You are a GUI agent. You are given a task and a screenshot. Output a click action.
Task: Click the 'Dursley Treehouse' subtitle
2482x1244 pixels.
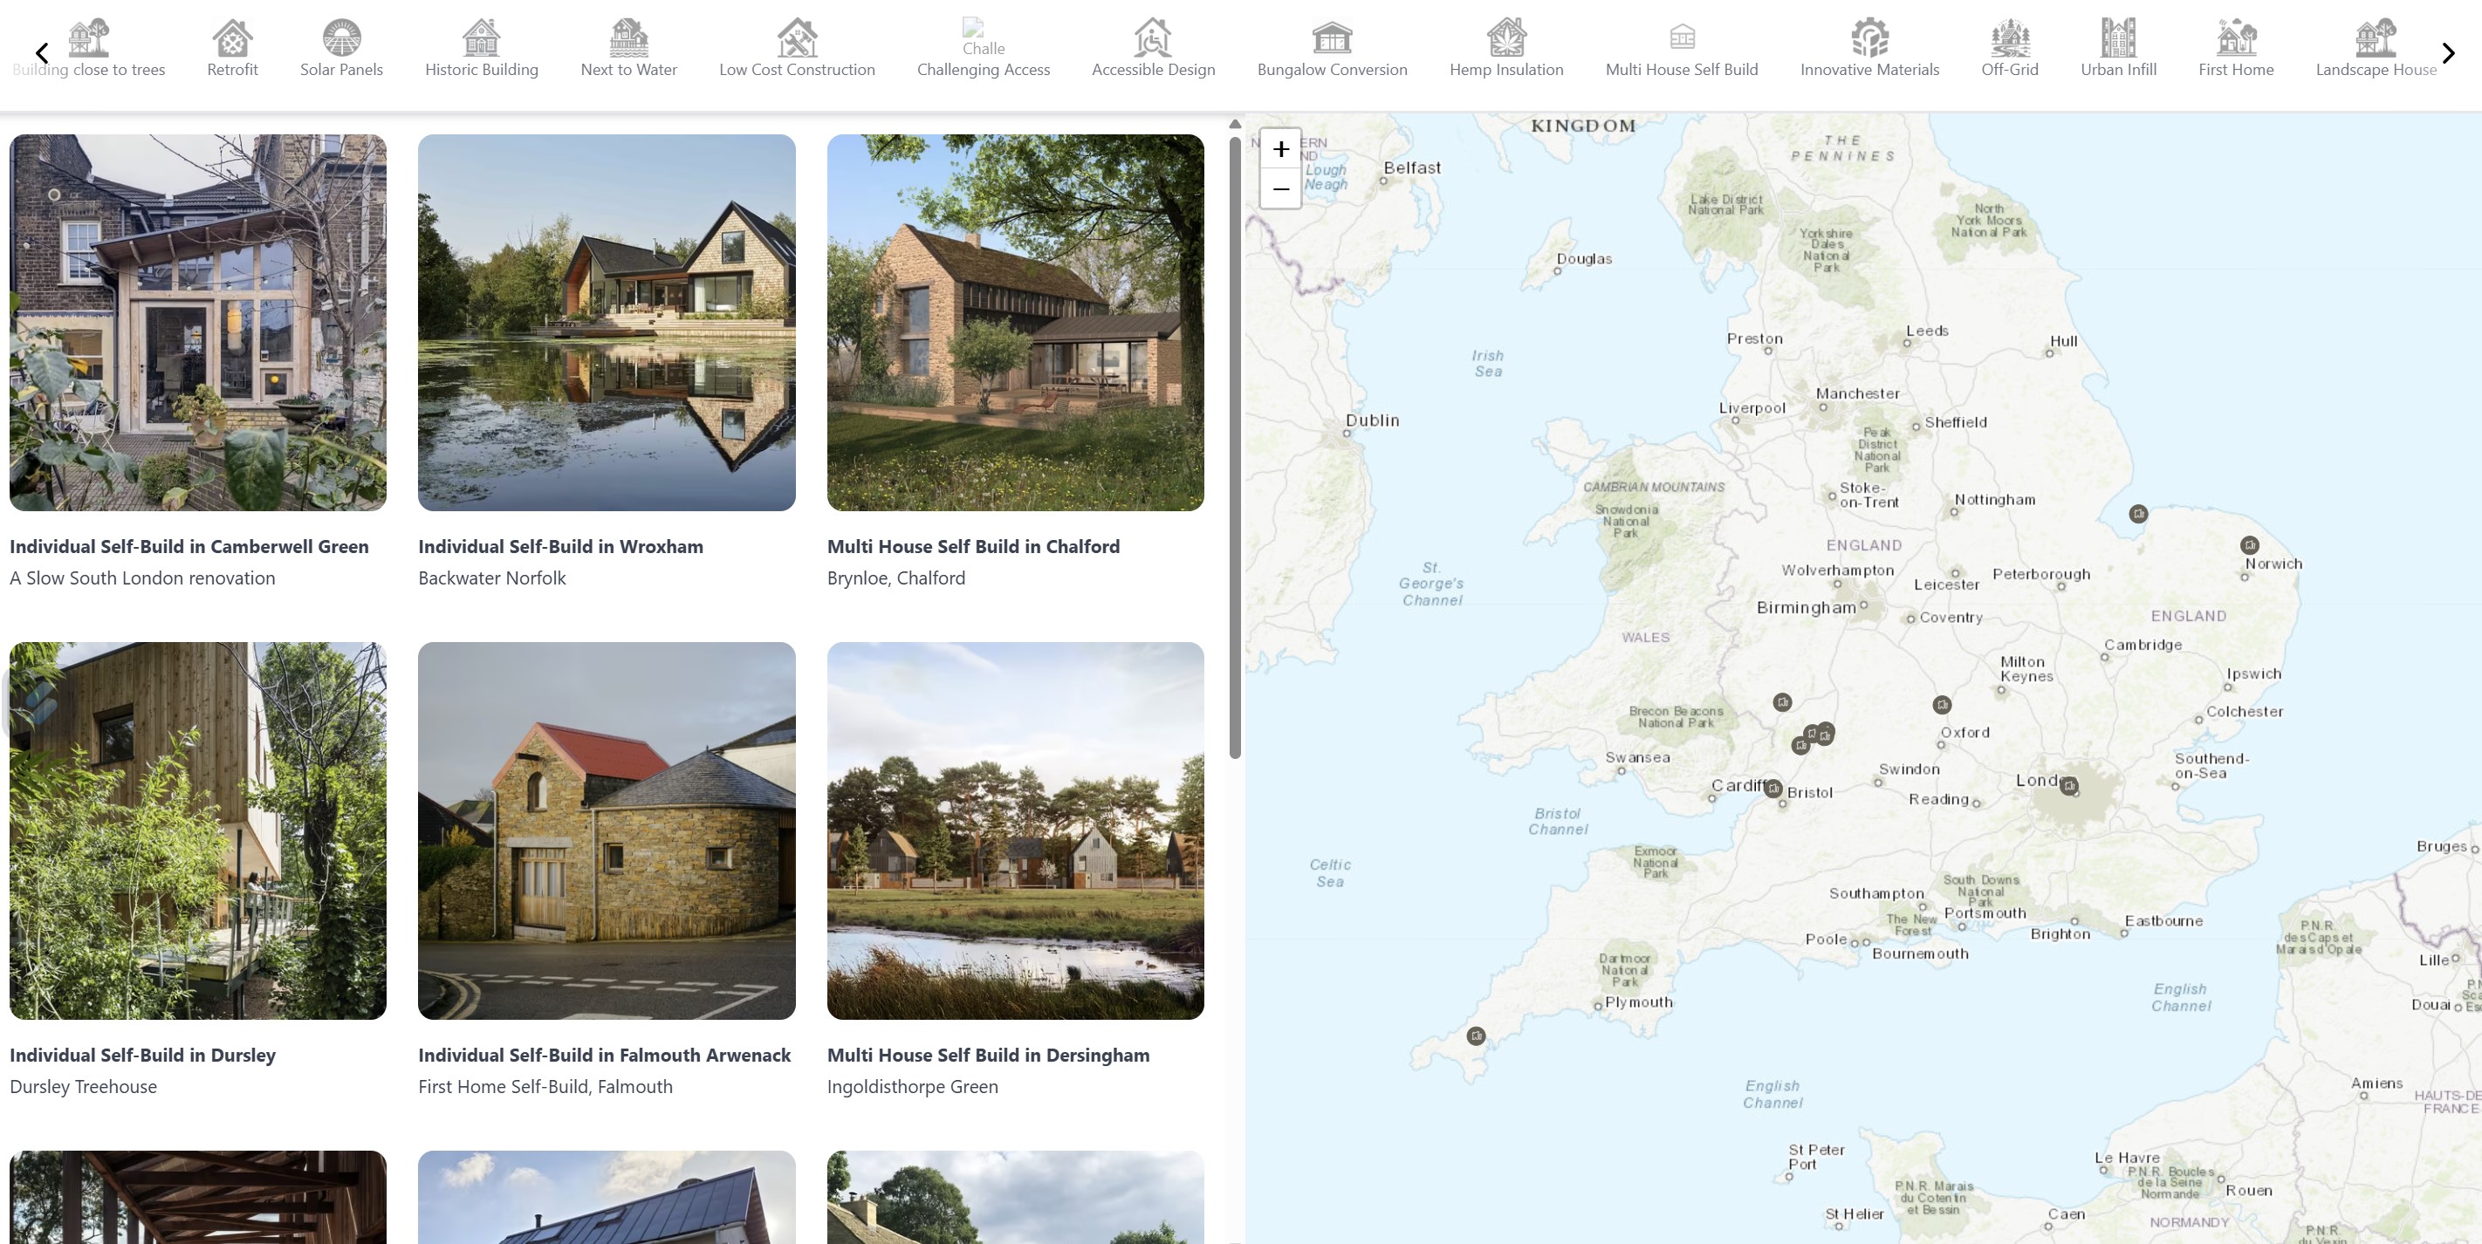point(83,1086)
